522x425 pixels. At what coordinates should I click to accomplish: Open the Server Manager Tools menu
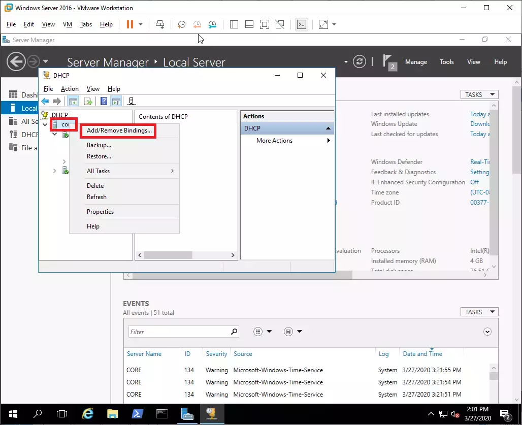tap(447, 62)
